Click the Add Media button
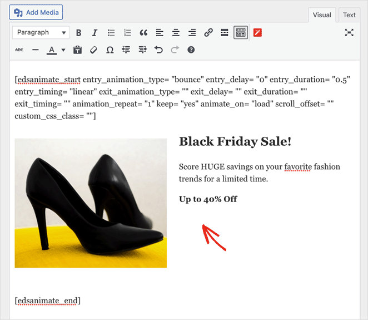Image resolution: width=368 pixels, height=320 pixels. tap(36, 12)
